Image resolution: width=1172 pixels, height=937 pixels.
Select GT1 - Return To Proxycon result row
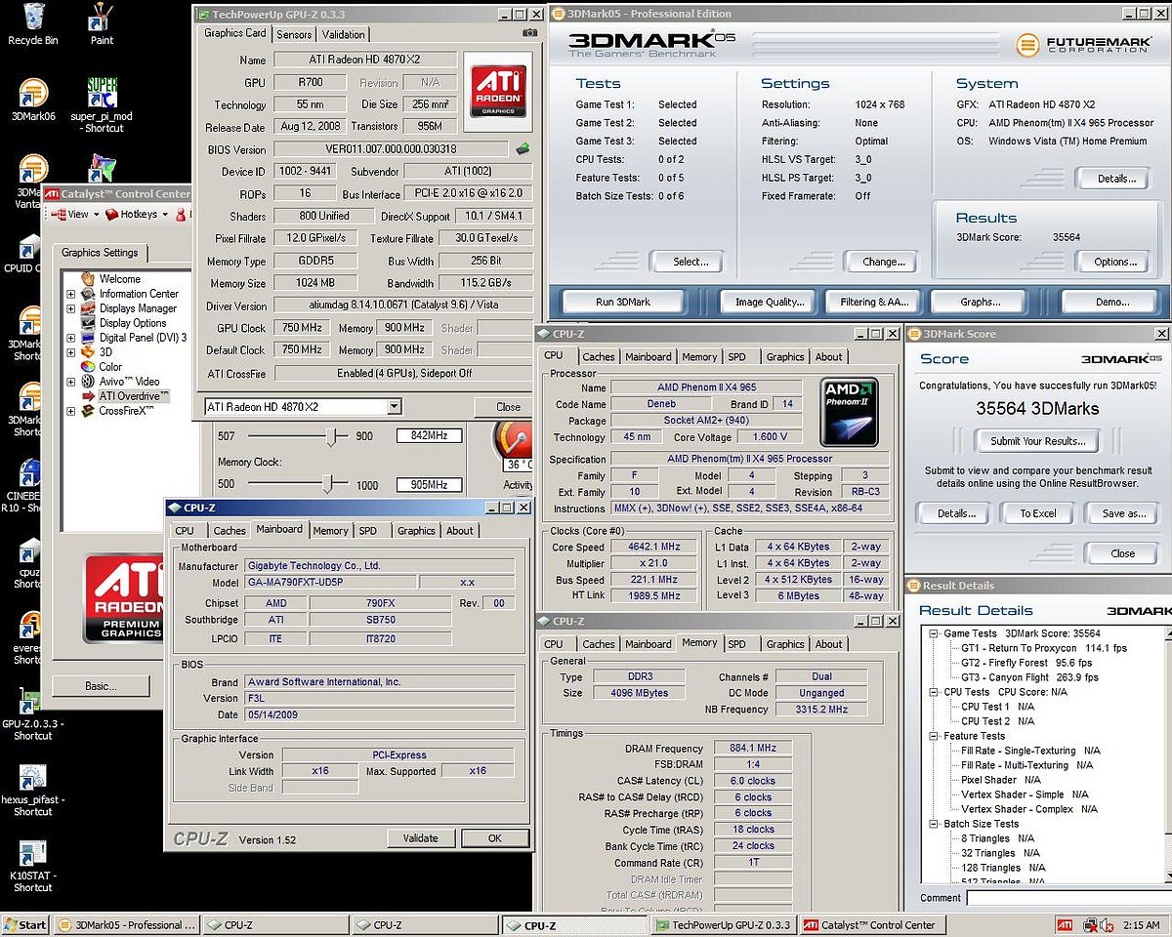(1044, 648)
